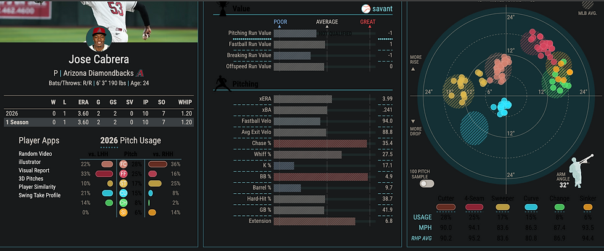Screen dimensions: 604x251
Task: Click the CU curveball pitch badge
Action: 123,193
